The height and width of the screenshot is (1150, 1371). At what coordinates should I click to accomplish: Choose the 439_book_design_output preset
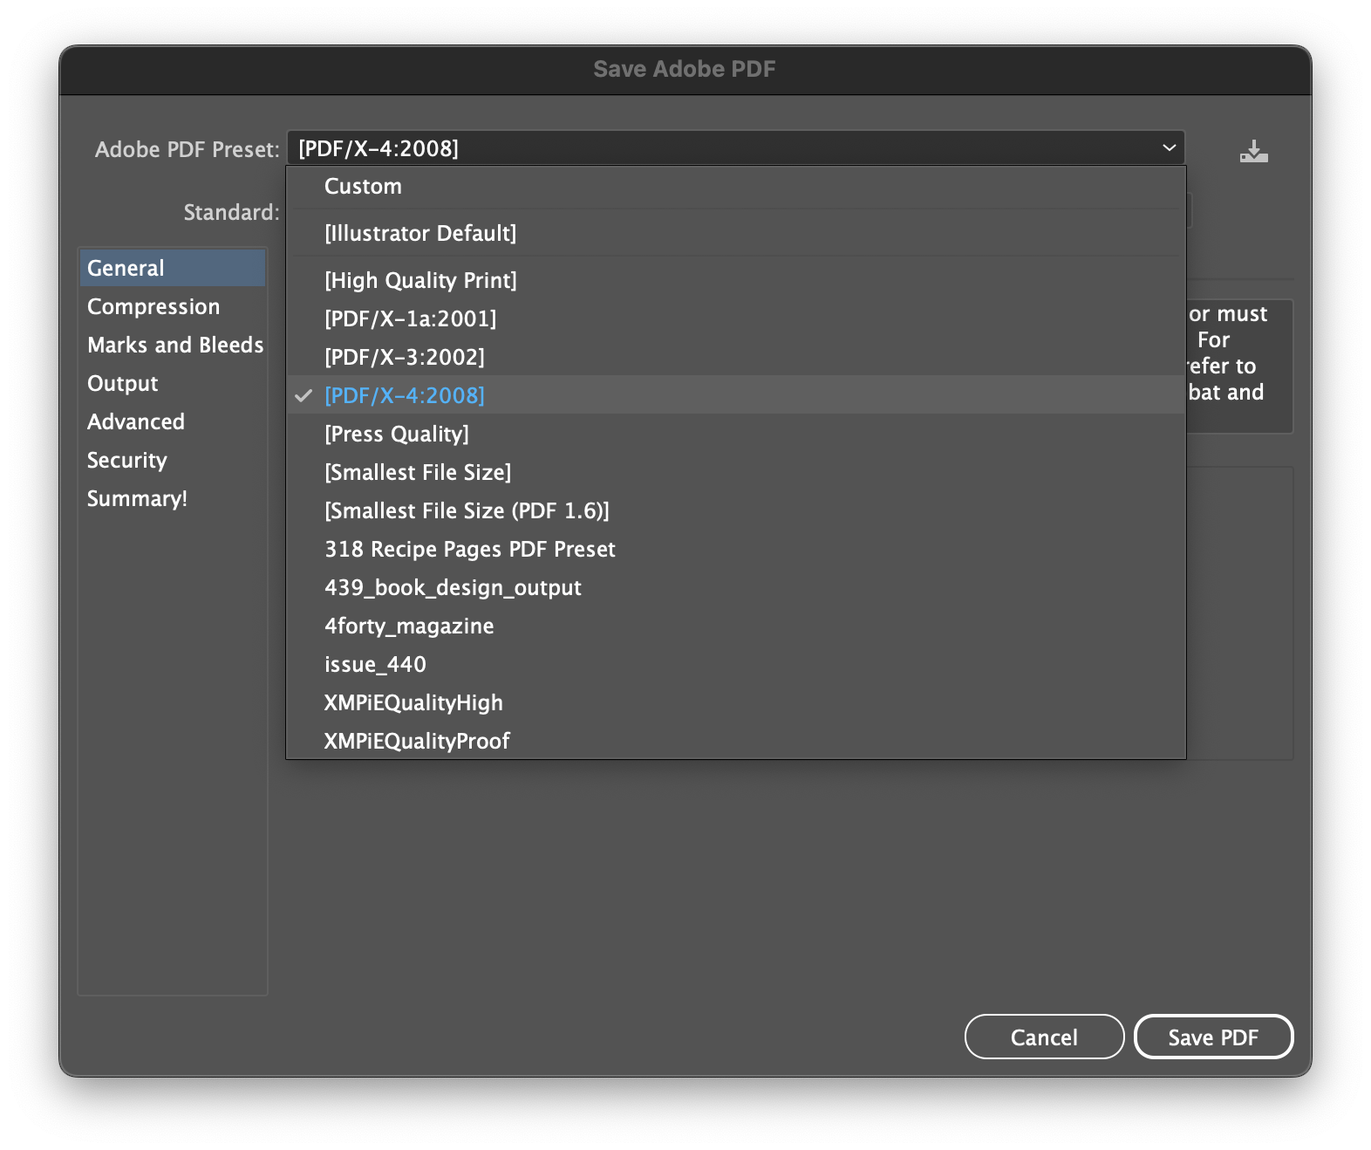736,588
